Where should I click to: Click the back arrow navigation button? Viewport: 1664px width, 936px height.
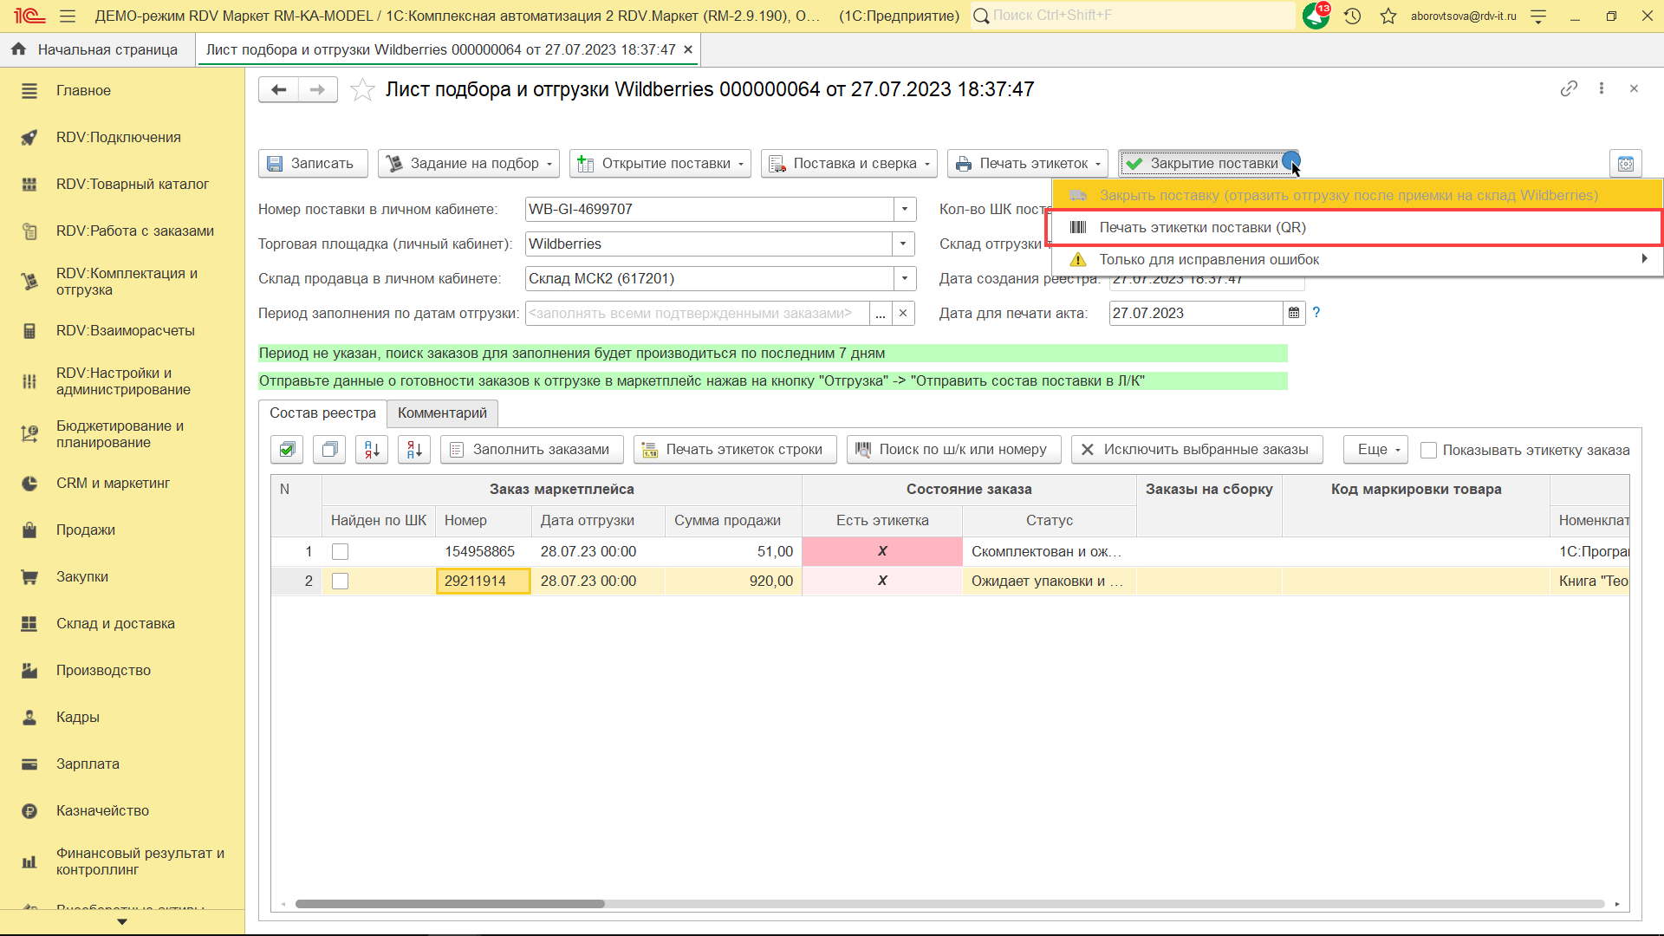(278, 89)
